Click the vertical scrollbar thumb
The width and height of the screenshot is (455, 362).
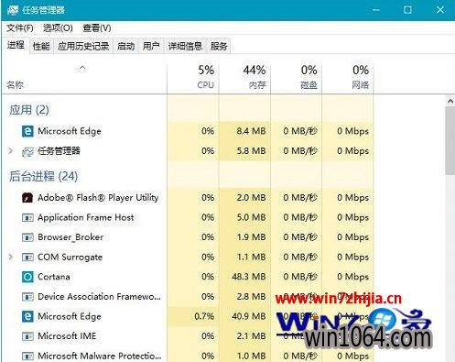pyautogui.click(x=450, y=141)
